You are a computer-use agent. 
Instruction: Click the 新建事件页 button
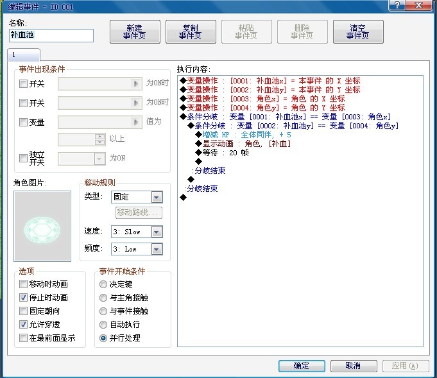[x=135, y=32]
